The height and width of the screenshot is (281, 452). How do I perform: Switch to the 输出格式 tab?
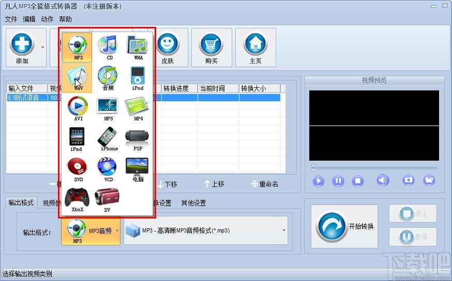(21, 202)
